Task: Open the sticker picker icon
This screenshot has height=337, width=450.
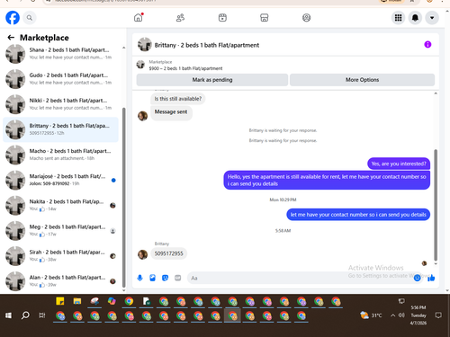Action: pos(165,278)
